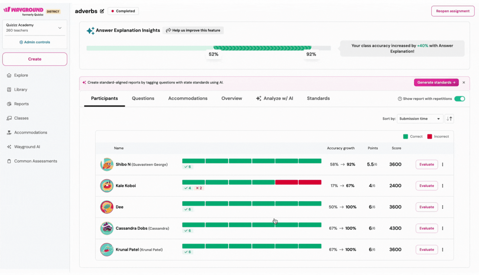Viewport: 479px width, 275px height.
Task: Click Generate standards button
Action: click(436, 83)
